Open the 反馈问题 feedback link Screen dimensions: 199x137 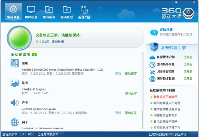(x=166, y=30)
